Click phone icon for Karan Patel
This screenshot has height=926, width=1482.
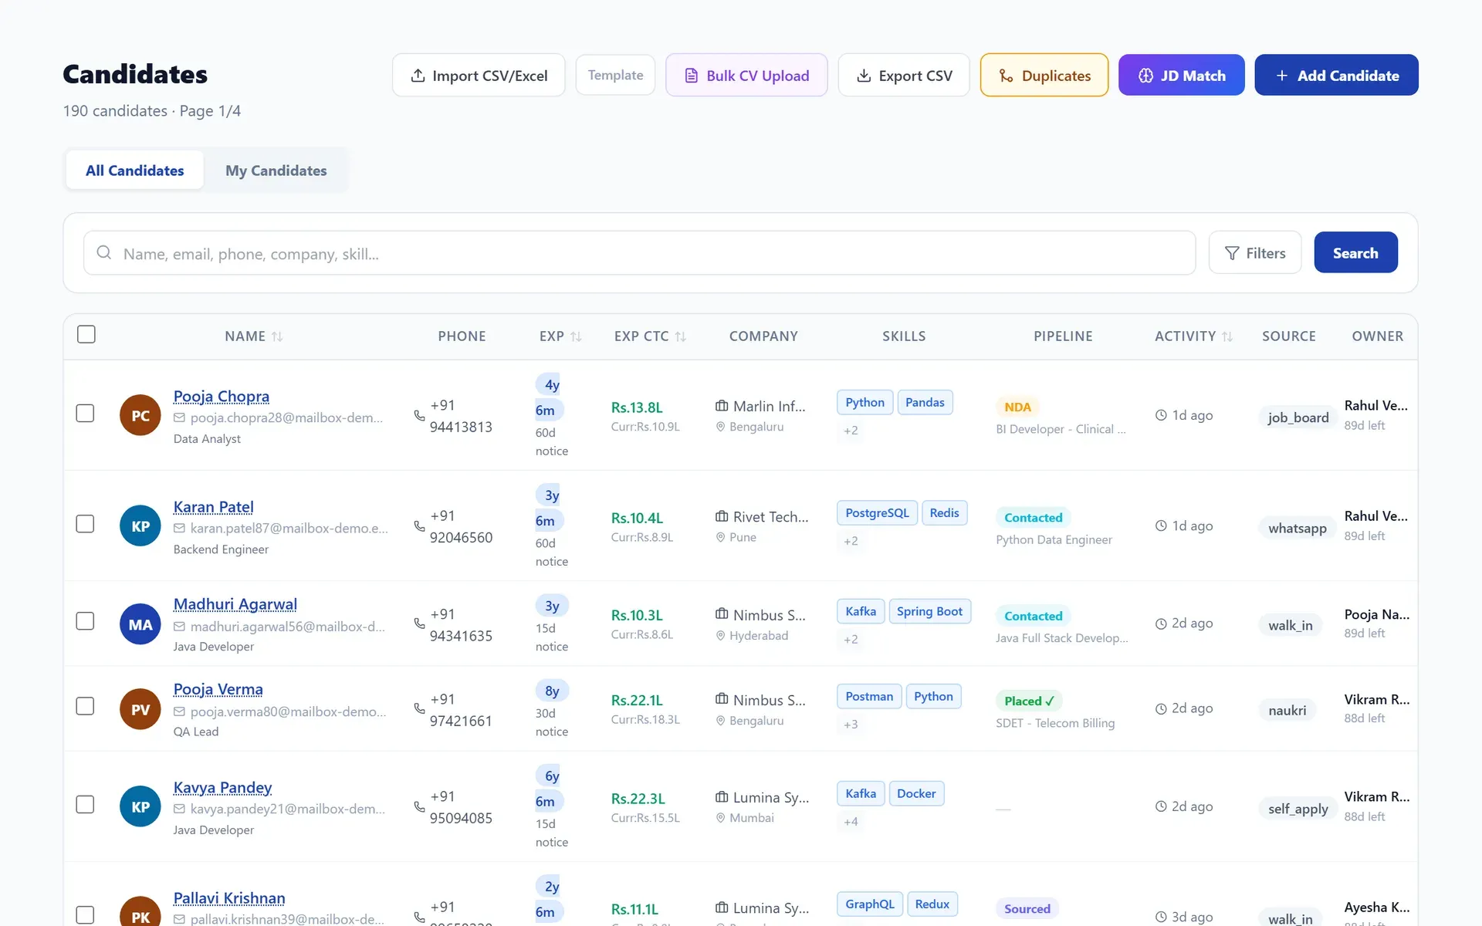(419, 526)
